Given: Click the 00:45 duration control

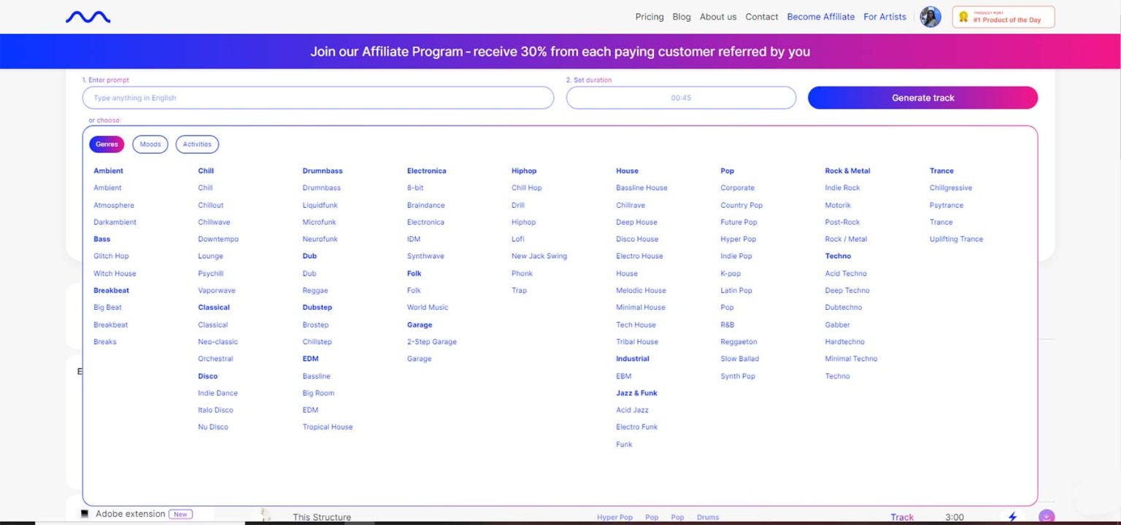Looking at the screenshot, I should (x=680, y=97).
